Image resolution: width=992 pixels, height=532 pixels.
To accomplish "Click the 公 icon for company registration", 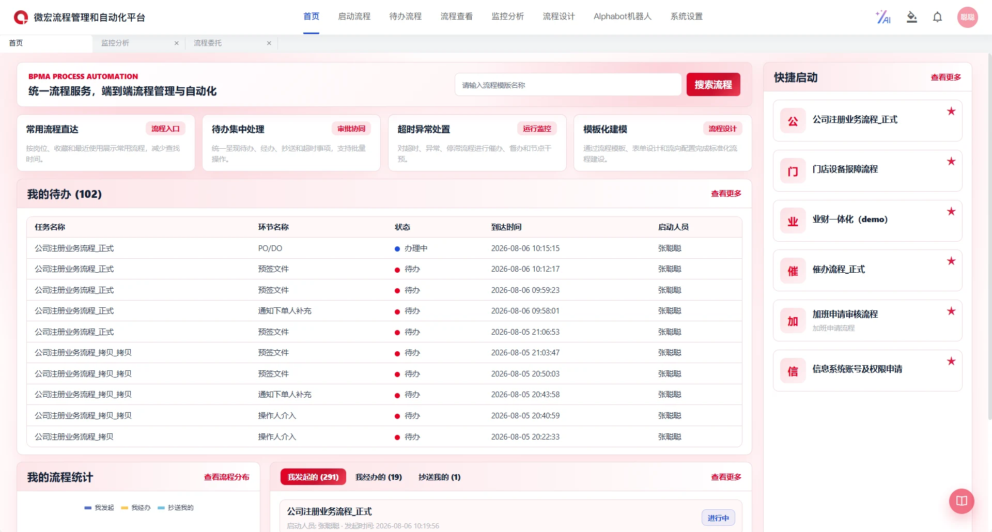I will (793, 121).
